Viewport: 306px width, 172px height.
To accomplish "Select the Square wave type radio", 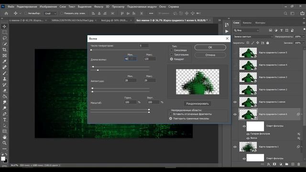I will 172,59.
